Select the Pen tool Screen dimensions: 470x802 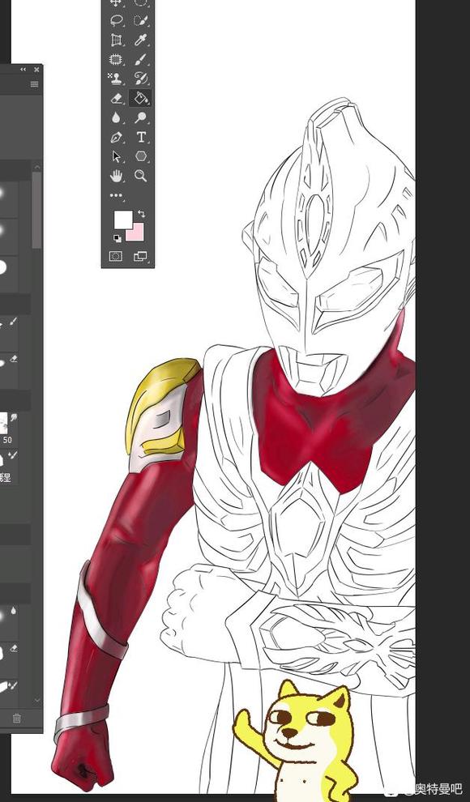[x=117, y=137]
